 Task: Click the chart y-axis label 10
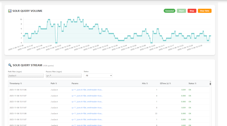coord(21,19)
